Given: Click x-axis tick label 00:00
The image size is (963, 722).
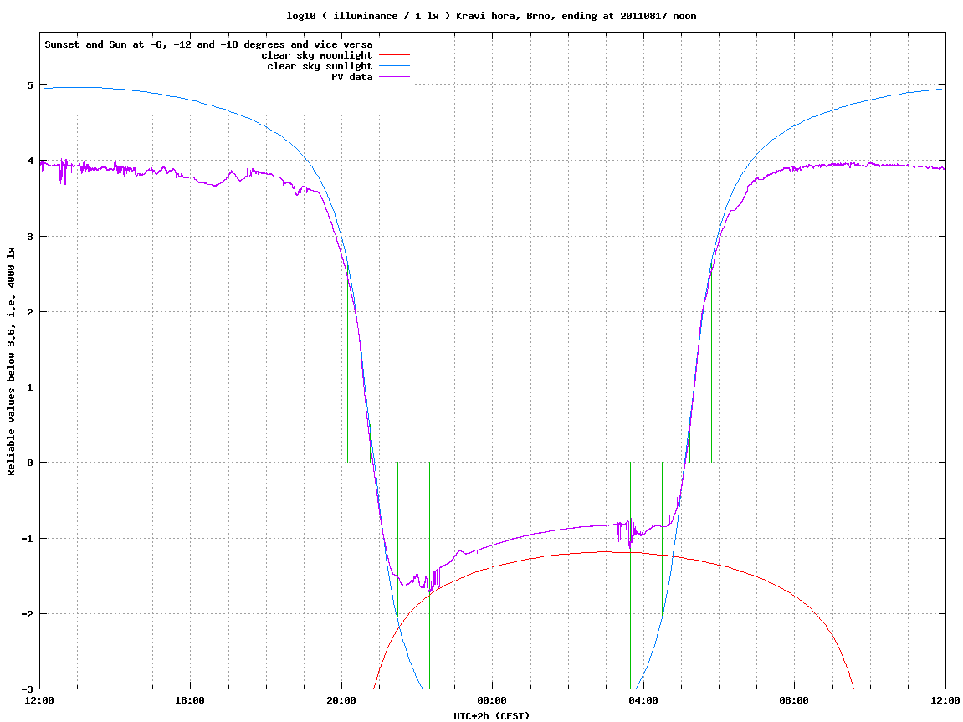Looking at the screenshot, I should click(x=493, y=700).
